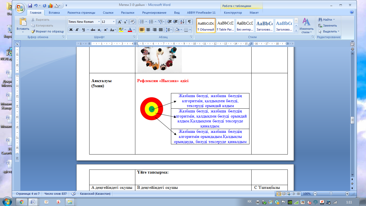366x206 pixels.
Task: Select the Format Painter (Формат по образцу)
Action: click(x=47, y=31)
